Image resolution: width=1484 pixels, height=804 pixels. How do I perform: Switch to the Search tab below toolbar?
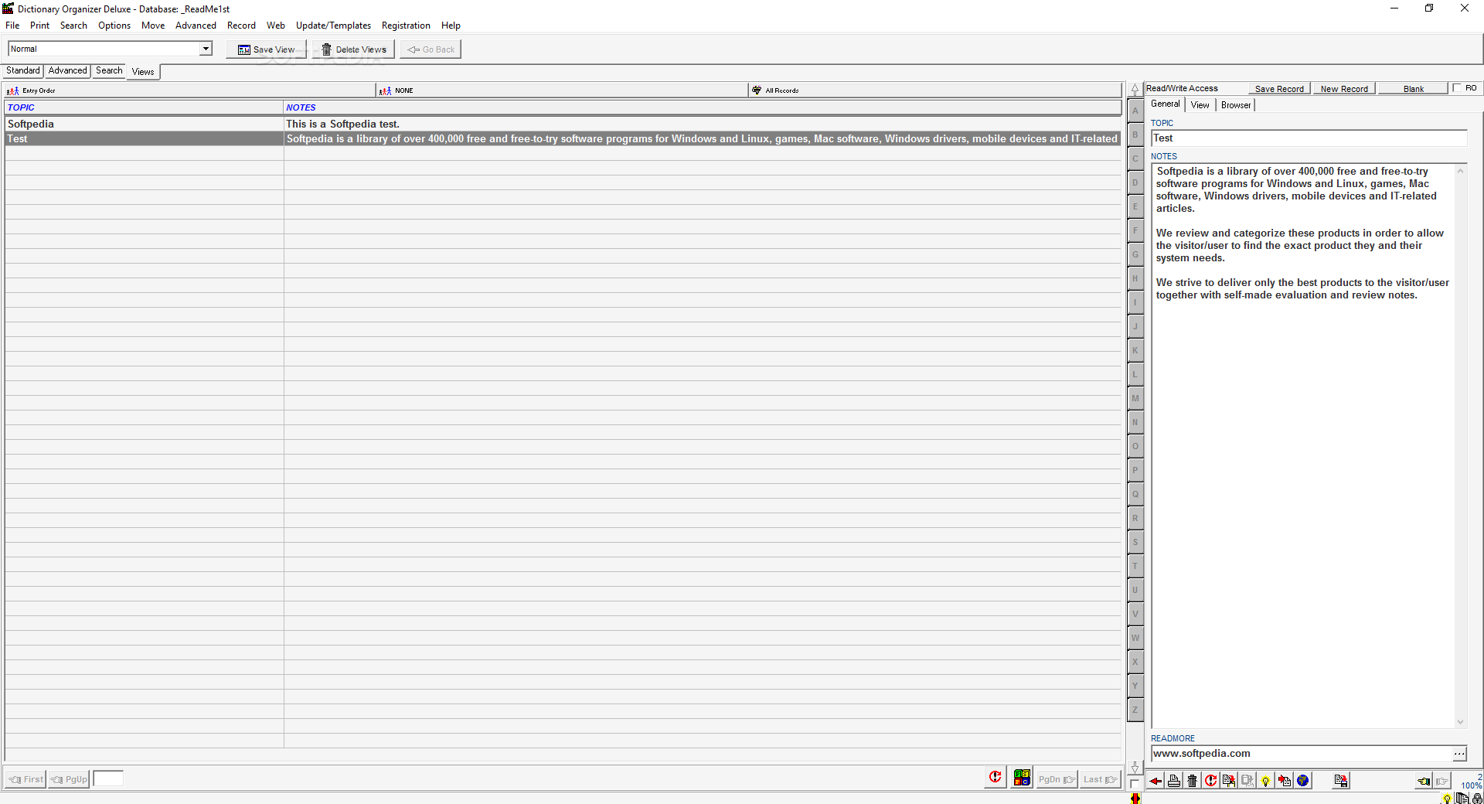click(109, 70)
